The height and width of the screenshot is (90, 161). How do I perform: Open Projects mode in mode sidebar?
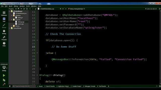pyautogui.click(x=4, y=38)
